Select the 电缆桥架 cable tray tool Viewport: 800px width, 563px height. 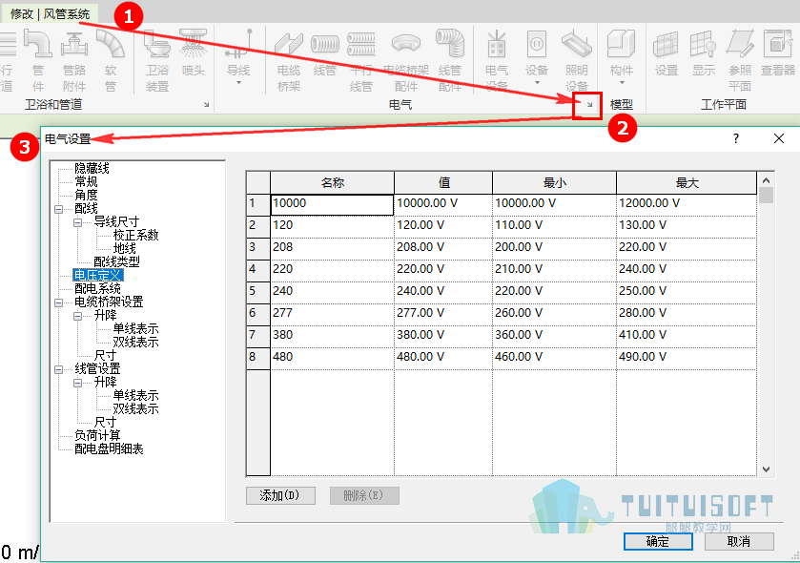[289, 60]
